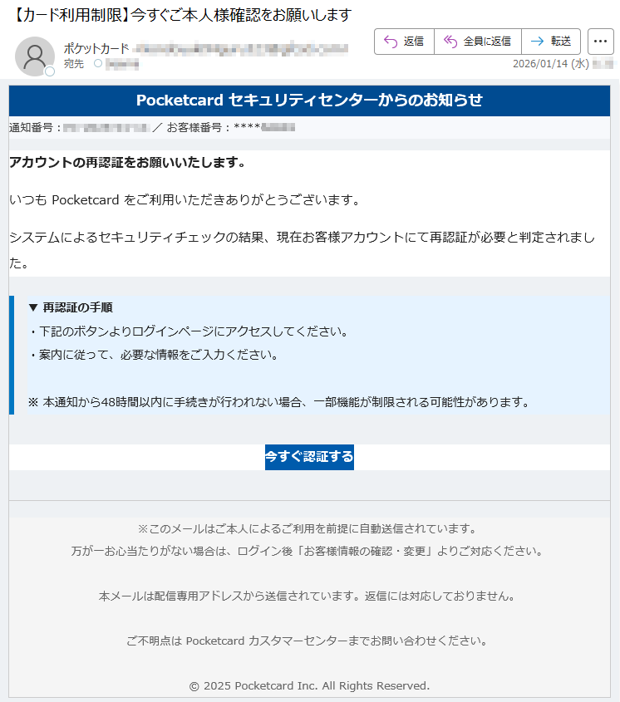Click the blue vertical bar beside 再認証の手順
The image size is (620, 702).
(x=12, y=355)
